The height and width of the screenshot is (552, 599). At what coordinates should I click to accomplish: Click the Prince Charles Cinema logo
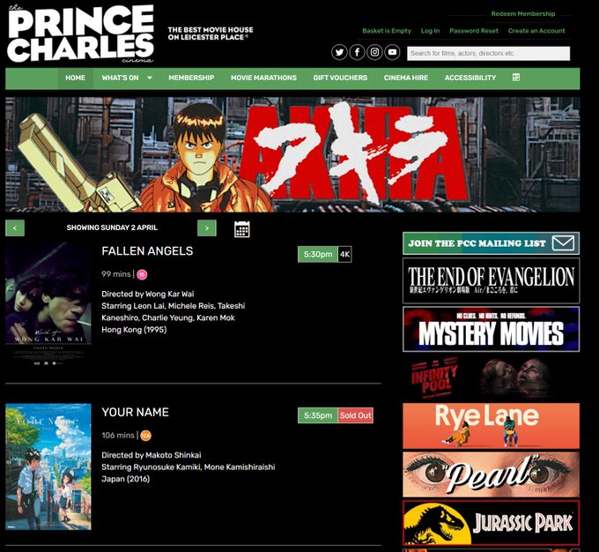pos(81,34)
